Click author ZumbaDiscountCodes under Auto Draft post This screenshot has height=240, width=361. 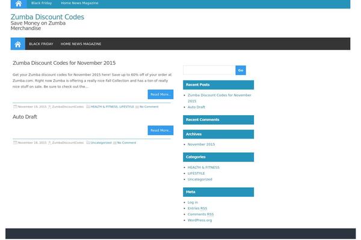coord(68,143)
